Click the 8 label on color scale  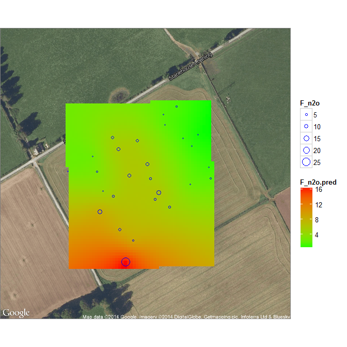[318, 220]
